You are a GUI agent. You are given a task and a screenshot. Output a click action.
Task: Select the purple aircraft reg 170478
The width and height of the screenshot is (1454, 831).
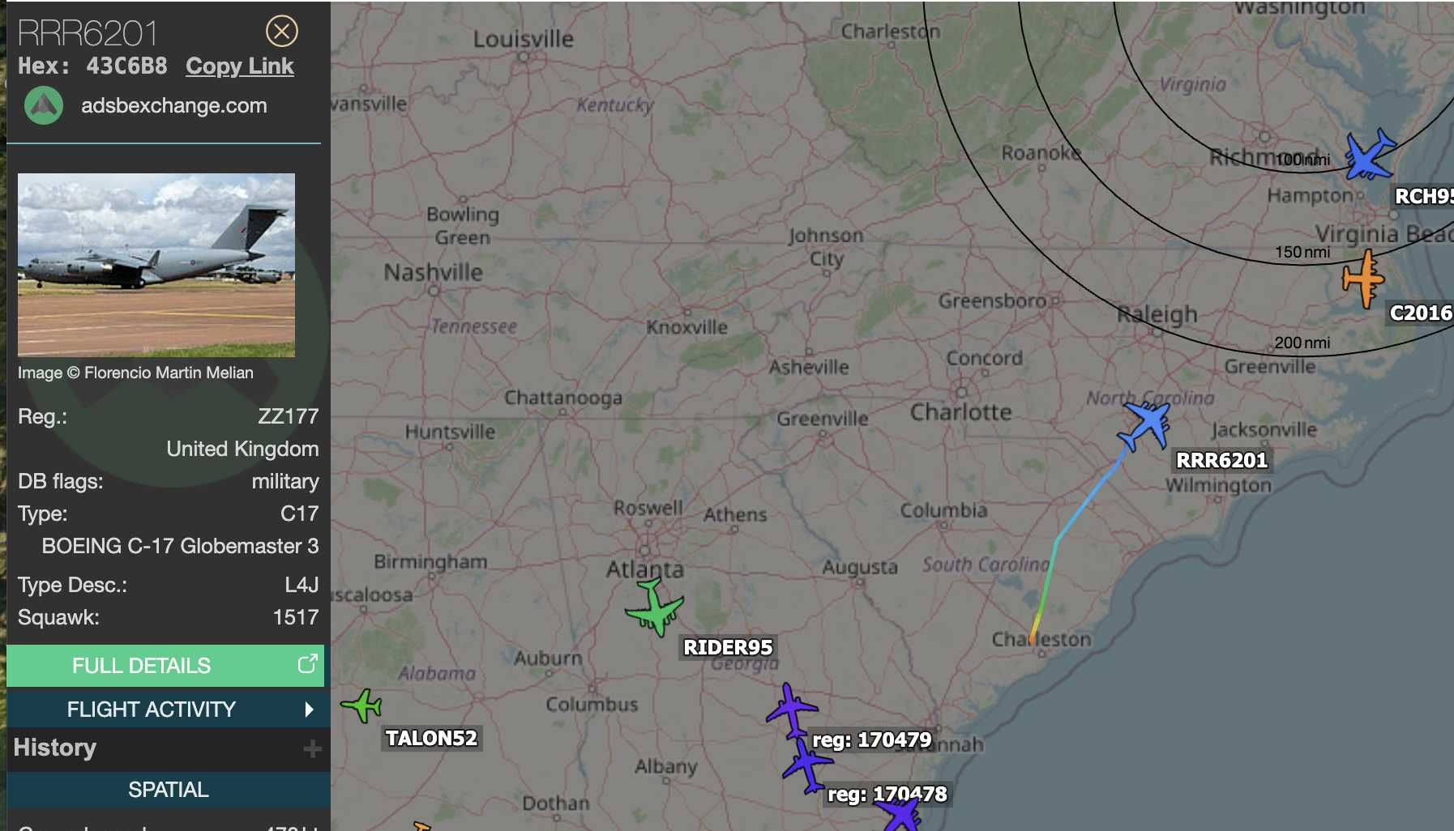pyautogui.click(x=807, y=764)
